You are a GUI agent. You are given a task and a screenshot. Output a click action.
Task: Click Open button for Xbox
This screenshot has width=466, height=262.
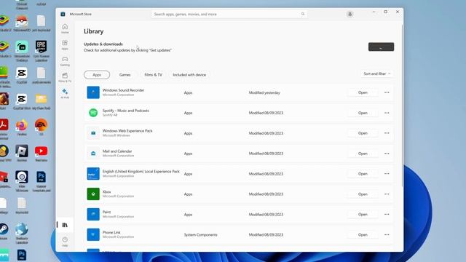coord(363,194)
